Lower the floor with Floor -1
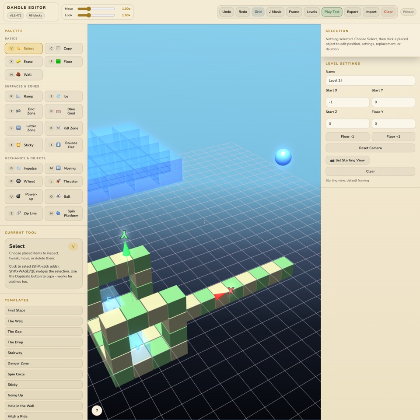The width and height of the screenshot is (420, 420). pyautogui.click(x=347, y=136)
